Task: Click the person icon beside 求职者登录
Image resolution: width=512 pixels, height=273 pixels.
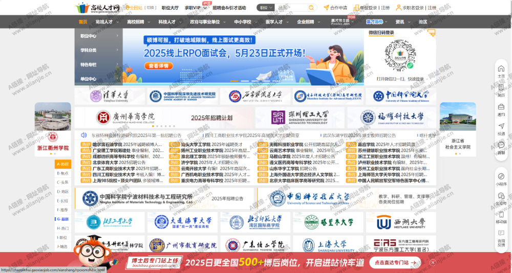Action: pyautogui.click(x=398, y=8)
